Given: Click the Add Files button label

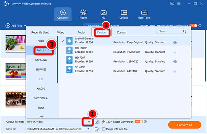Looking at the screenshot, I should [17, 26].
